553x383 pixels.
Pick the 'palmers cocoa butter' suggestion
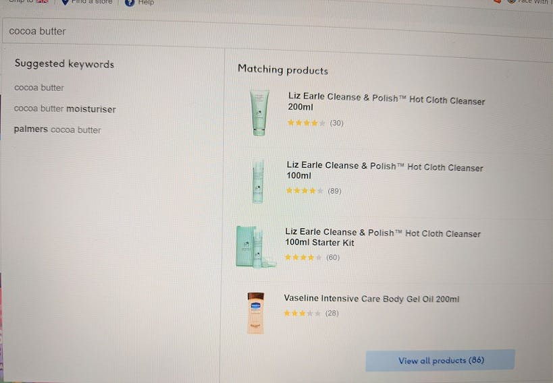click(57, 130)
